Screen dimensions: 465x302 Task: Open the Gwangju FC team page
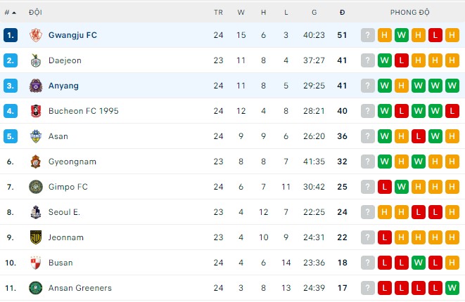tap(72, 35)
